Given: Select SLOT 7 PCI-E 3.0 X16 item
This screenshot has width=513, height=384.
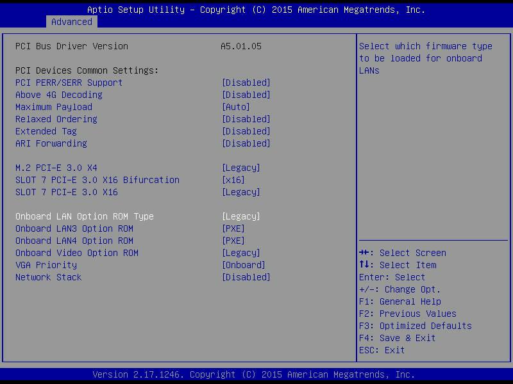Looking at the screenshot, I should [66, 192].
